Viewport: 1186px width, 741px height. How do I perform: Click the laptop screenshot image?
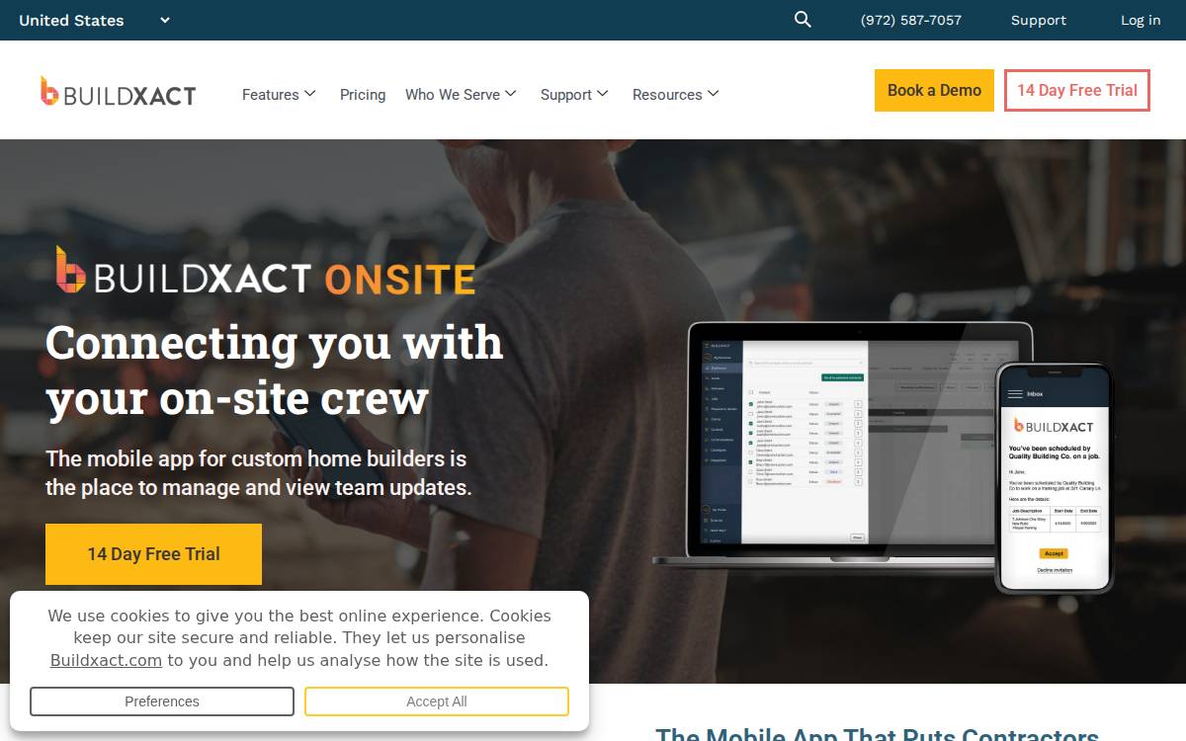coord(844,447)
